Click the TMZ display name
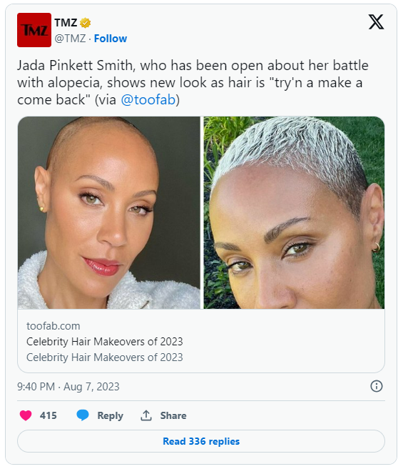Screen dimensions: 398x469 click(66, 23)
